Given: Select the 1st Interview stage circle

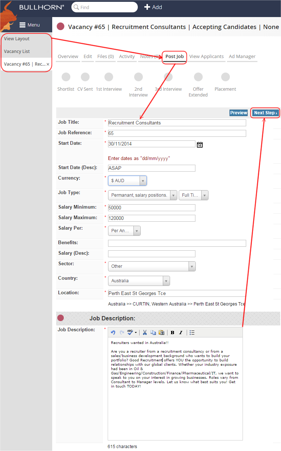Looking at the screenshot, I should click(x=109, y=77).
